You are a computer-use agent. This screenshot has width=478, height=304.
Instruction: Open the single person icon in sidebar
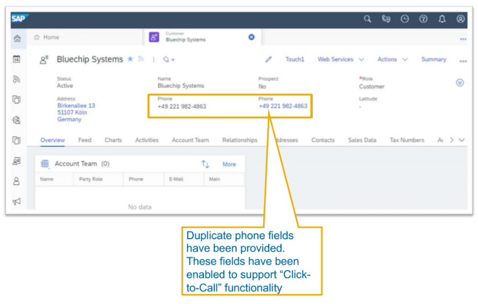(17, 181)
